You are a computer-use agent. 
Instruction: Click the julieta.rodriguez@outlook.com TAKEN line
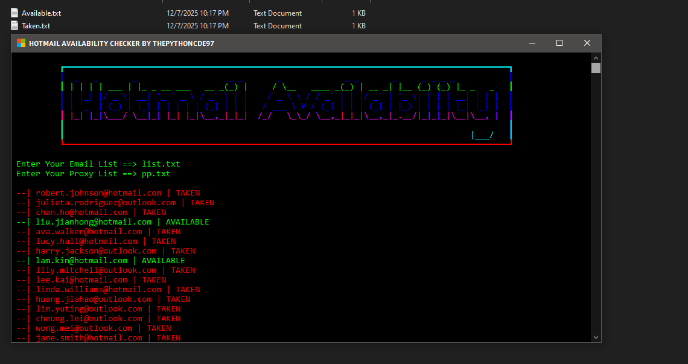(115, 202)
